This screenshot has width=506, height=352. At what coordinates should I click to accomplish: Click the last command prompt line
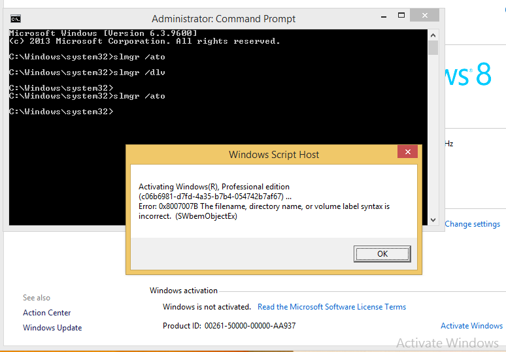pos(61,112)
